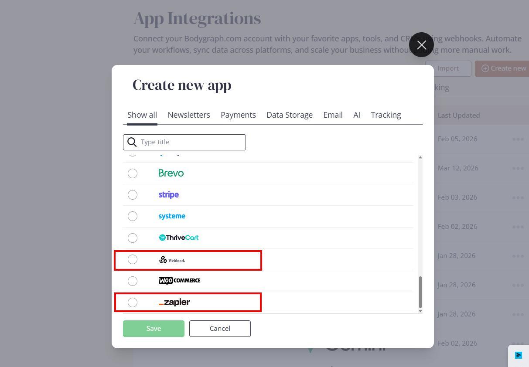This screenshot has height=367, width=529.
Task: Switch to the Payments tab
Action: (238, 115)
